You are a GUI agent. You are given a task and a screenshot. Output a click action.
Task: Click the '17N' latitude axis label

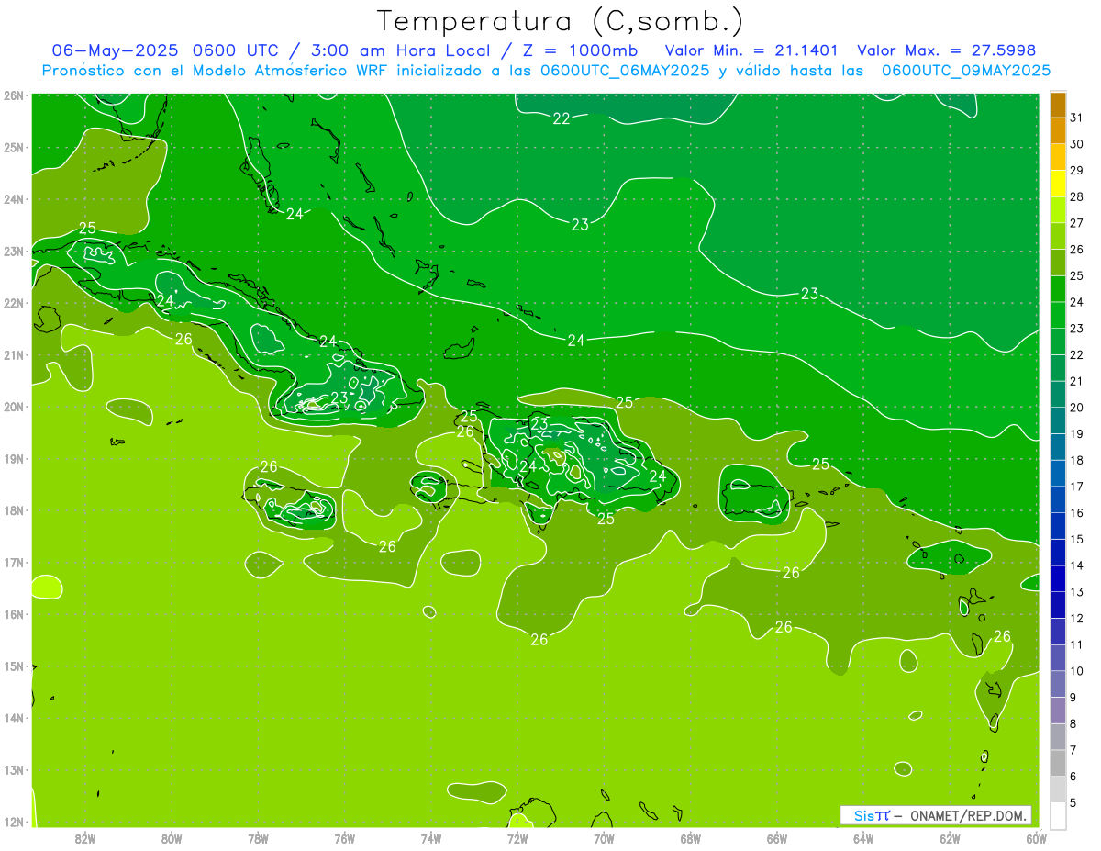[15, 563]
